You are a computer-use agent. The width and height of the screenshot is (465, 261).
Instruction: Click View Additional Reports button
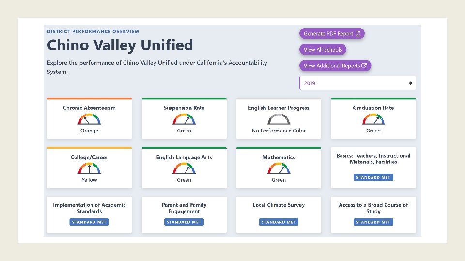coord(335,66)
